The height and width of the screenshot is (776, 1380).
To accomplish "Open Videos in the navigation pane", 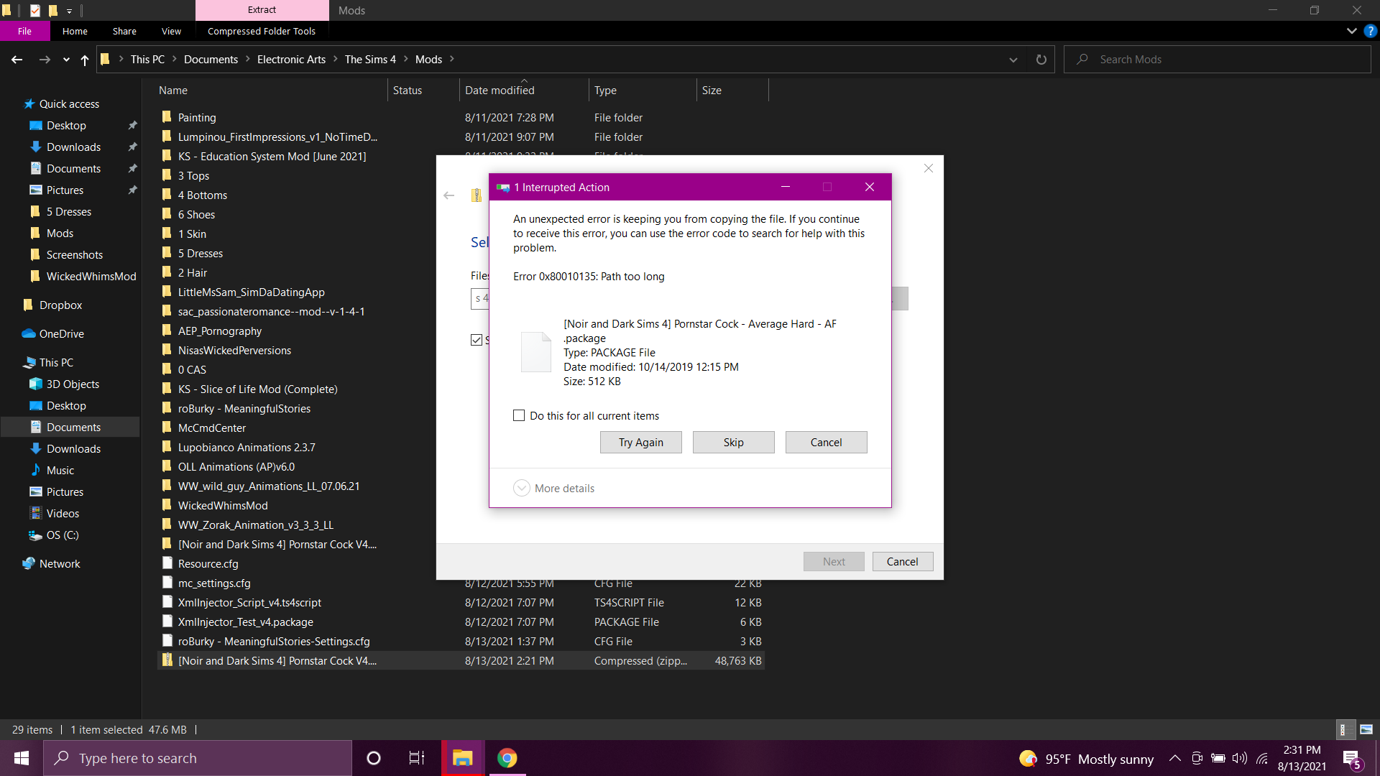I will [x=63, y=514].
